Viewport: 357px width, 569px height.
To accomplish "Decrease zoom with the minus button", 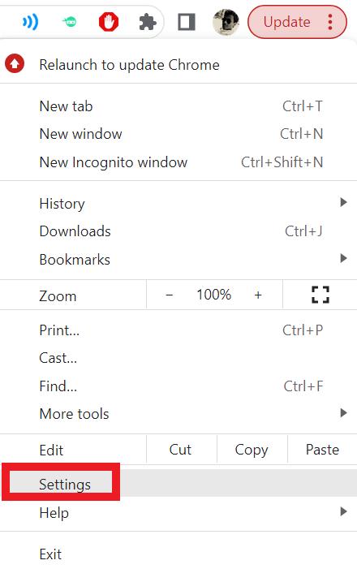I will pos(169,295).
